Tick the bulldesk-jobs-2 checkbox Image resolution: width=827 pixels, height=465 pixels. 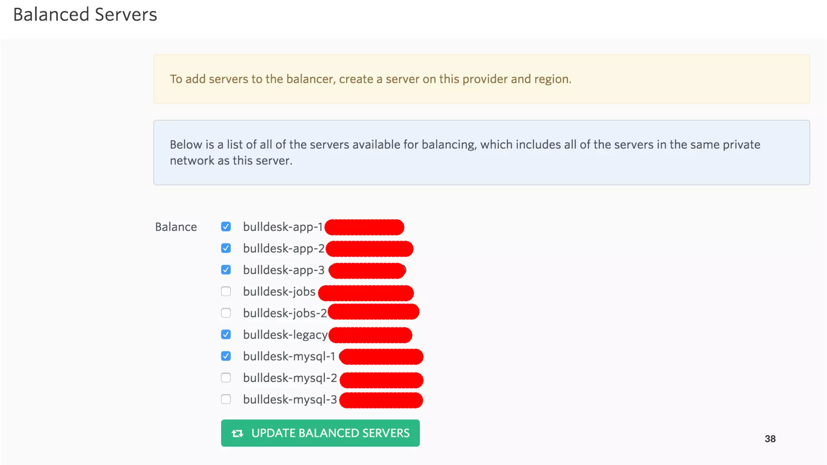[x=226, y=313]
